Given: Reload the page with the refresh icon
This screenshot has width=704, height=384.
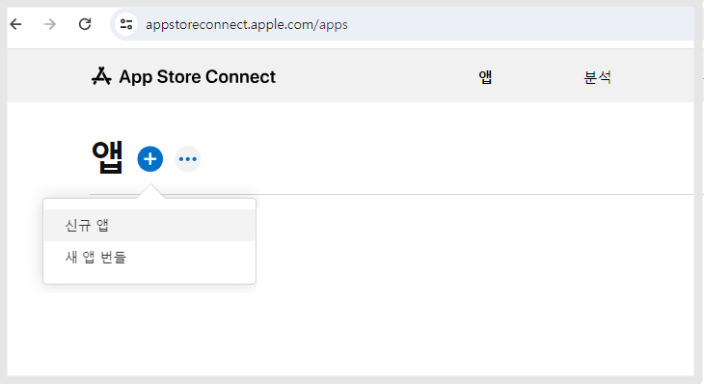Looking at the screenshot, I should pyautogui.click(x=85, y=24).
